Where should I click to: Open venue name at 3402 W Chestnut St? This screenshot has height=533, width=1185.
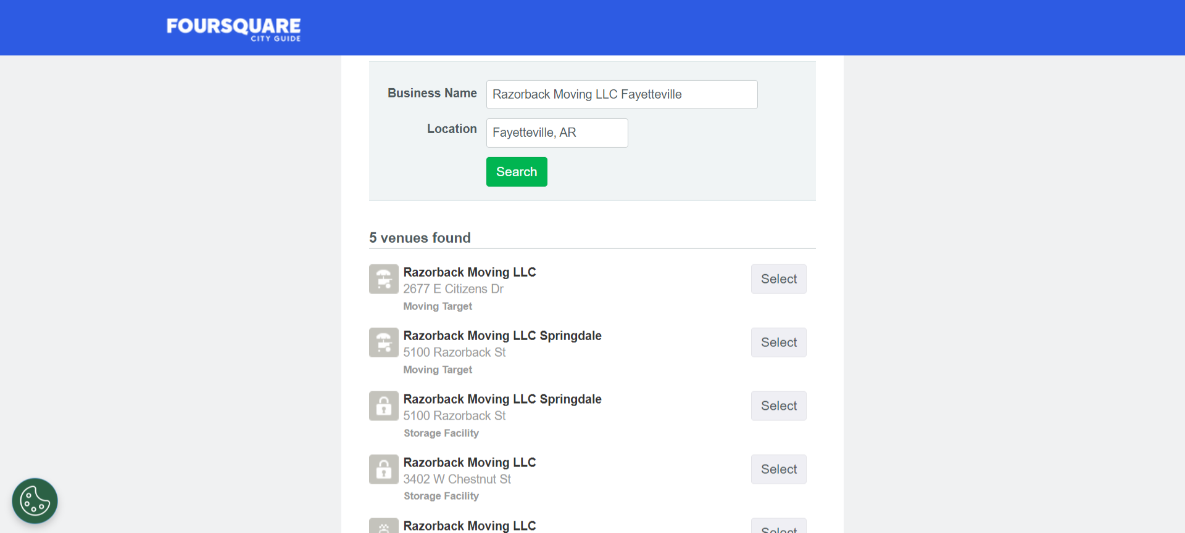click(470, 463)
